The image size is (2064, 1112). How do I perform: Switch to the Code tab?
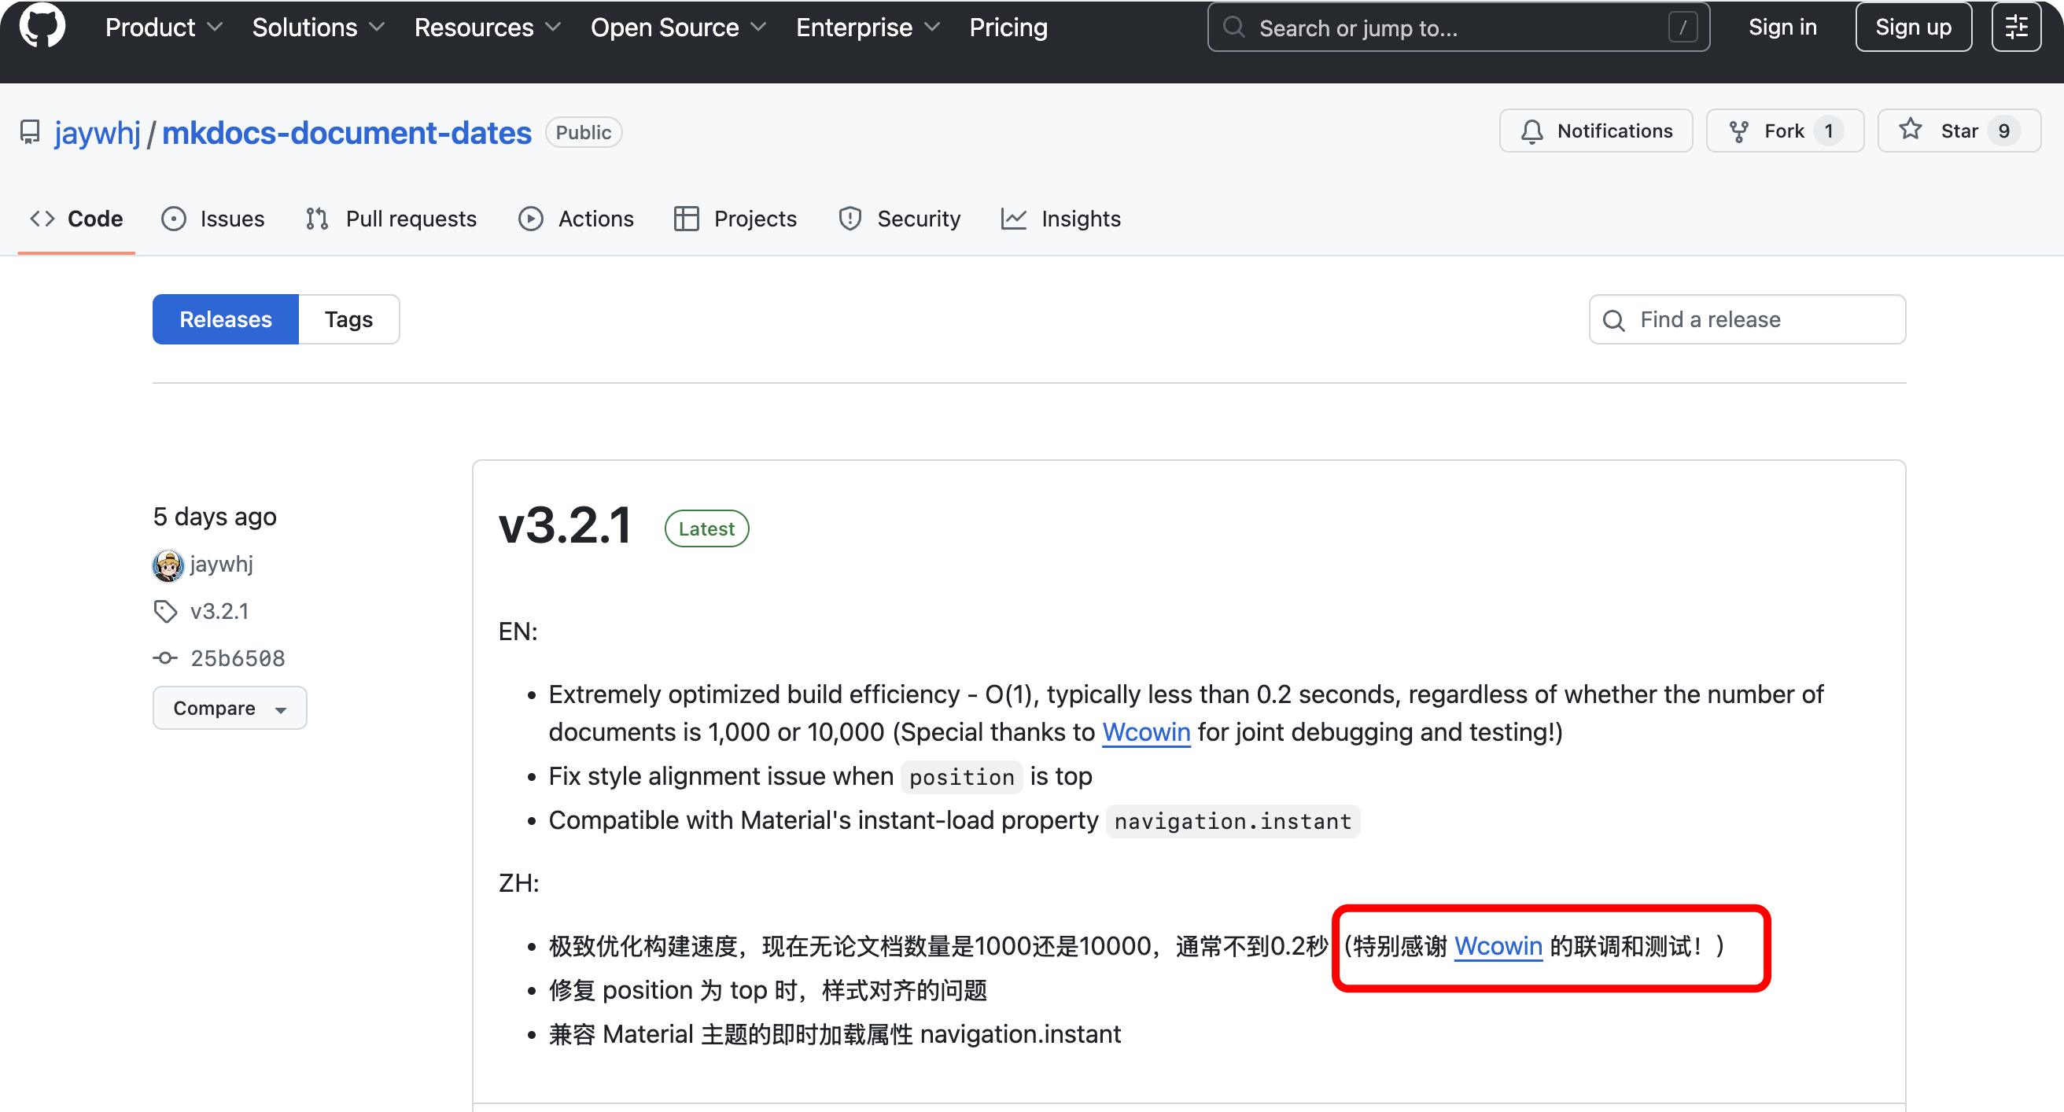[x=76, y=219]
